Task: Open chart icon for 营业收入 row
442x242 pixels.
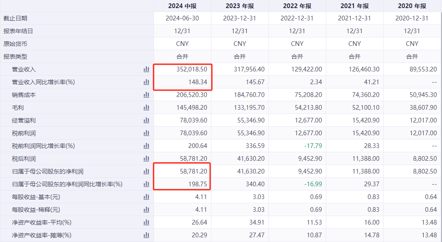Action: pyautogui.click(x=146, y=69)
